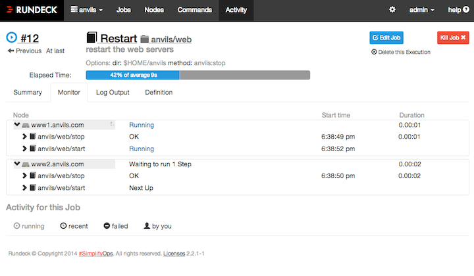
Task: Click Delete this Execution link
Action: click(401, 52)
